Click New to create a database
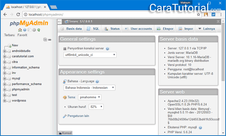226x136 pixels. coord(15,45)
